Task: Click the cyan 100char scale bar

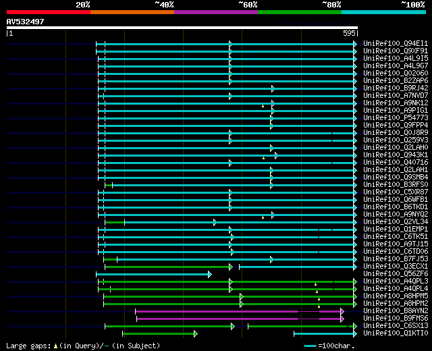Action: click(x=310, y=346)
